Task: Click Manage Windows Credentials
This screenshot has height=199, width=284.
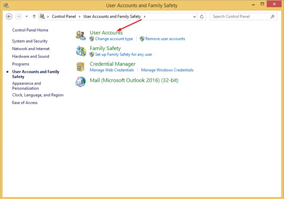Action: [x=167, y=70]
